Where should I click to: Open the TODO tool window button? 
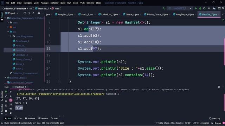click(18, 118)
